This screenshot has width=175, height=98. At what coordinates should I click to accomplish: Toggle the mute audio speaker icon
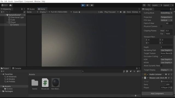[121, 12]
